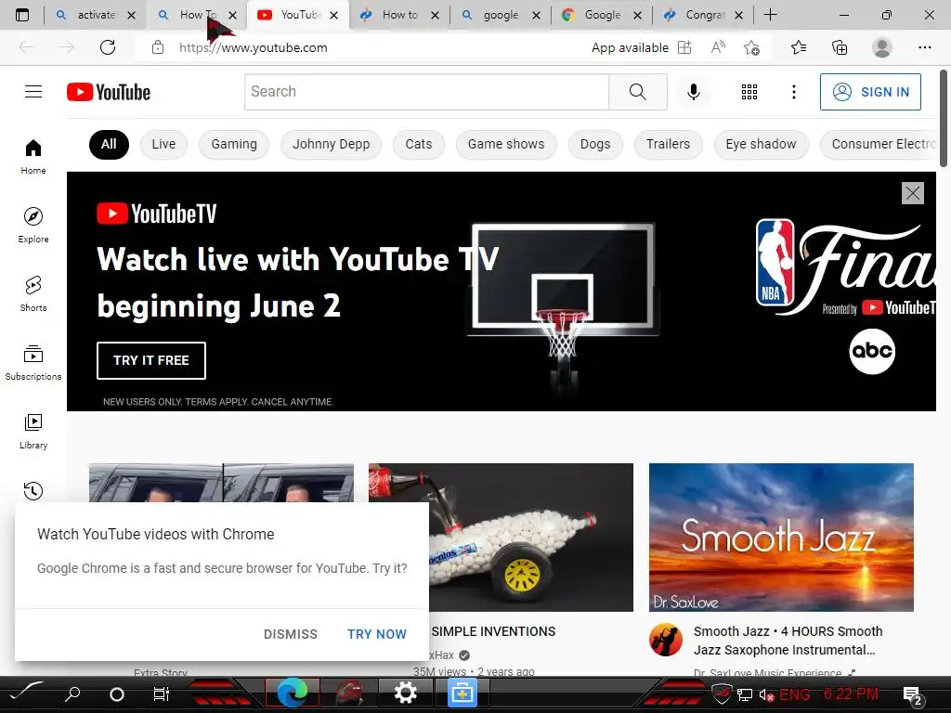Select the 'Cats' filter chip
Image resolution: width=951 pixels, height=713 pixels.
(419, 144)
